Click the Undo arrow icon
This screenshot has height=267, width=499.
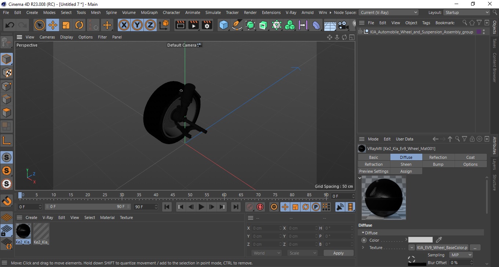pos(10,25)
